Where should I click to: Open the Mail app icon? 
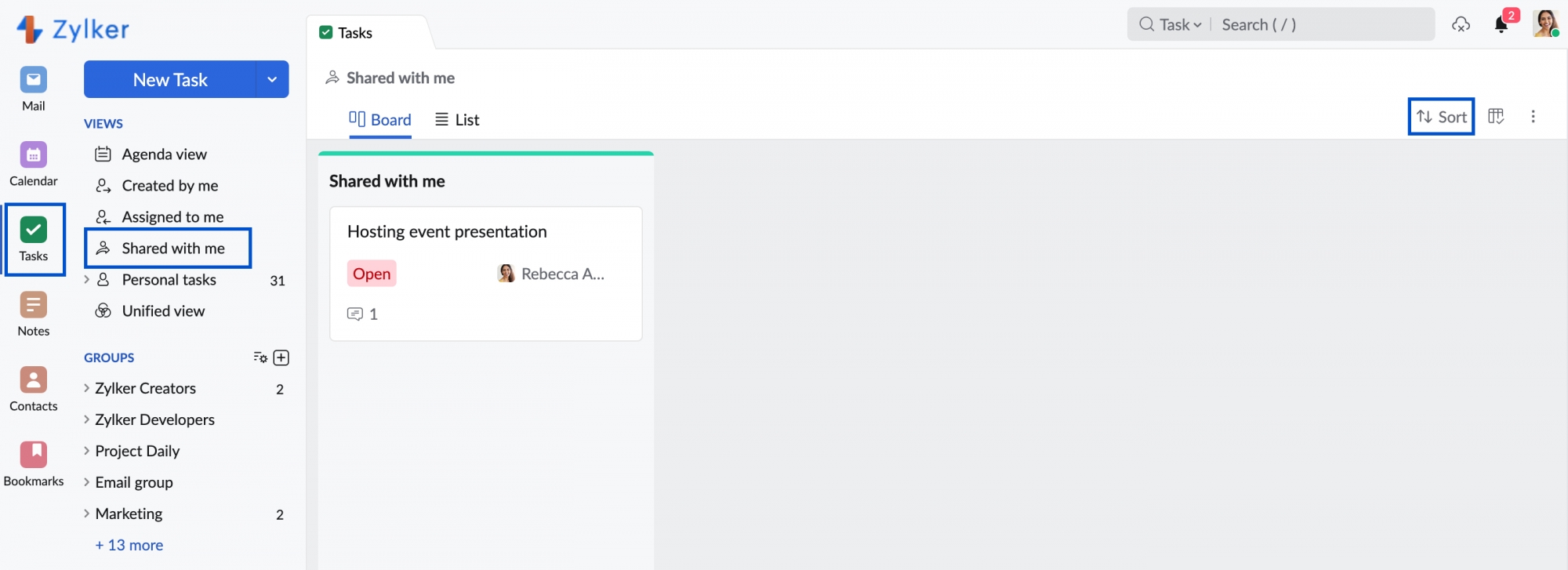[33, 80]
